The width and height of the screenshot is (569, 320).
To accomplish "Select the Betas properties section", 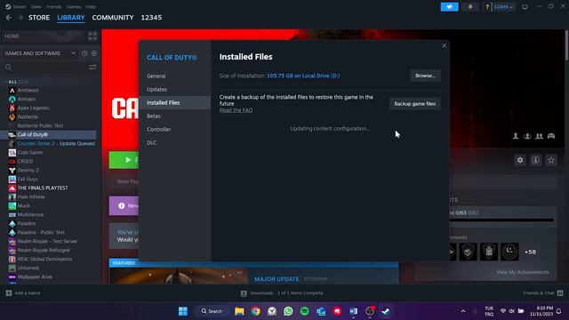I will [174, 116].
